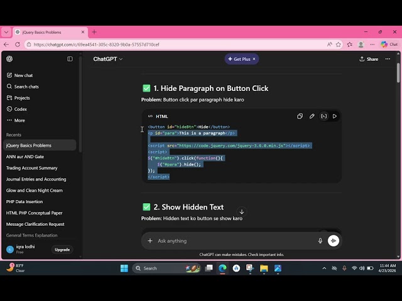The height and width of the screenshot is (301, 402).
Task: Click the heading Hide Paragraph on Button Click
Action: [x=211, y=88]
